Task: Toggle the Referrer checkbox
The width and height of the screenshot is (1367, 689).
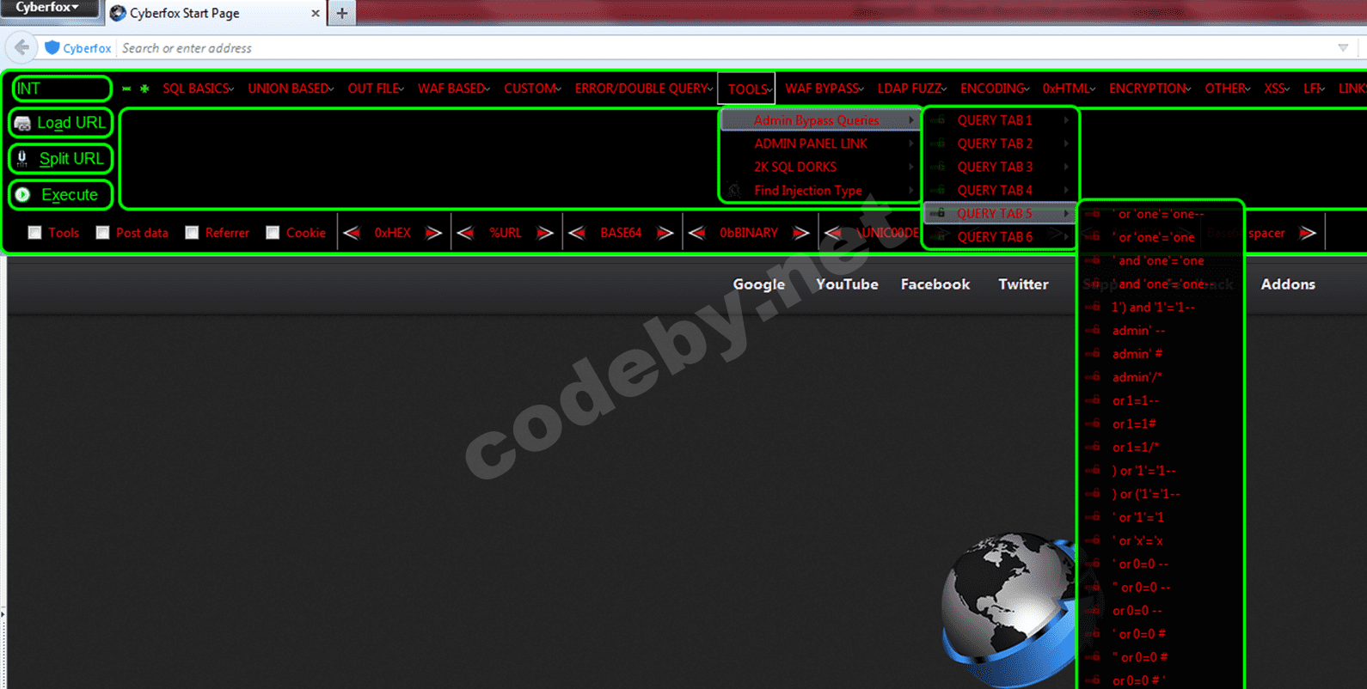Action: 192,233
